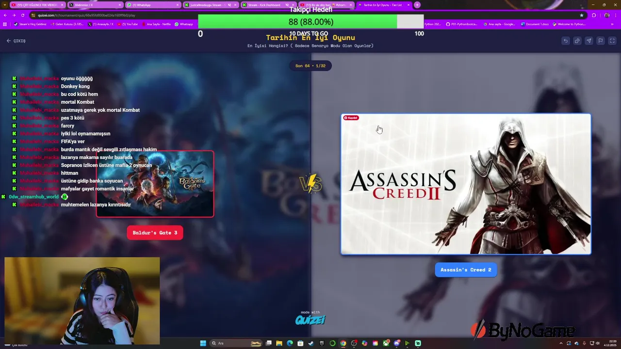Click the browser back arrow
This screenshot has width=621, height=349.
point(5,15)
